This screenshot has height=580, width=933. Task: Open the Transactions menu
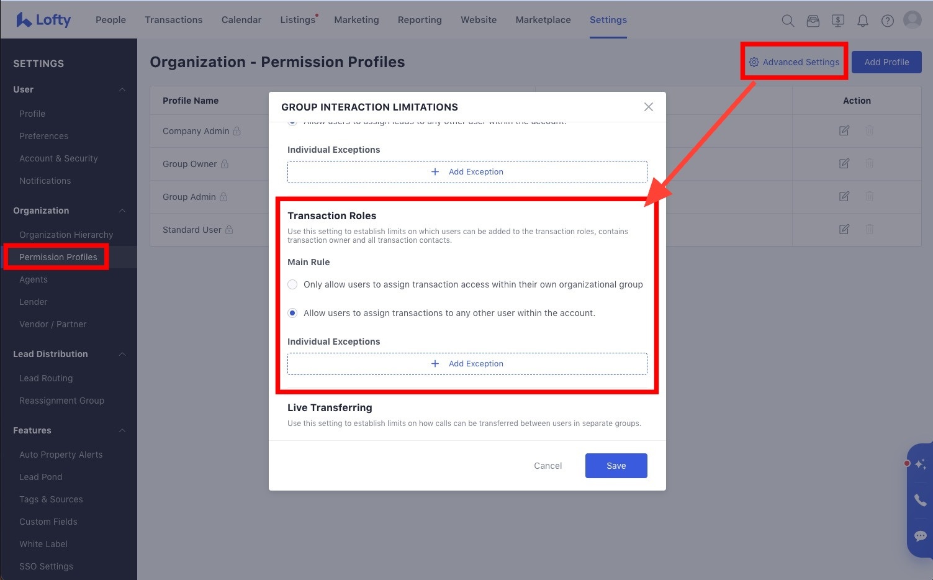click(173, 20)
